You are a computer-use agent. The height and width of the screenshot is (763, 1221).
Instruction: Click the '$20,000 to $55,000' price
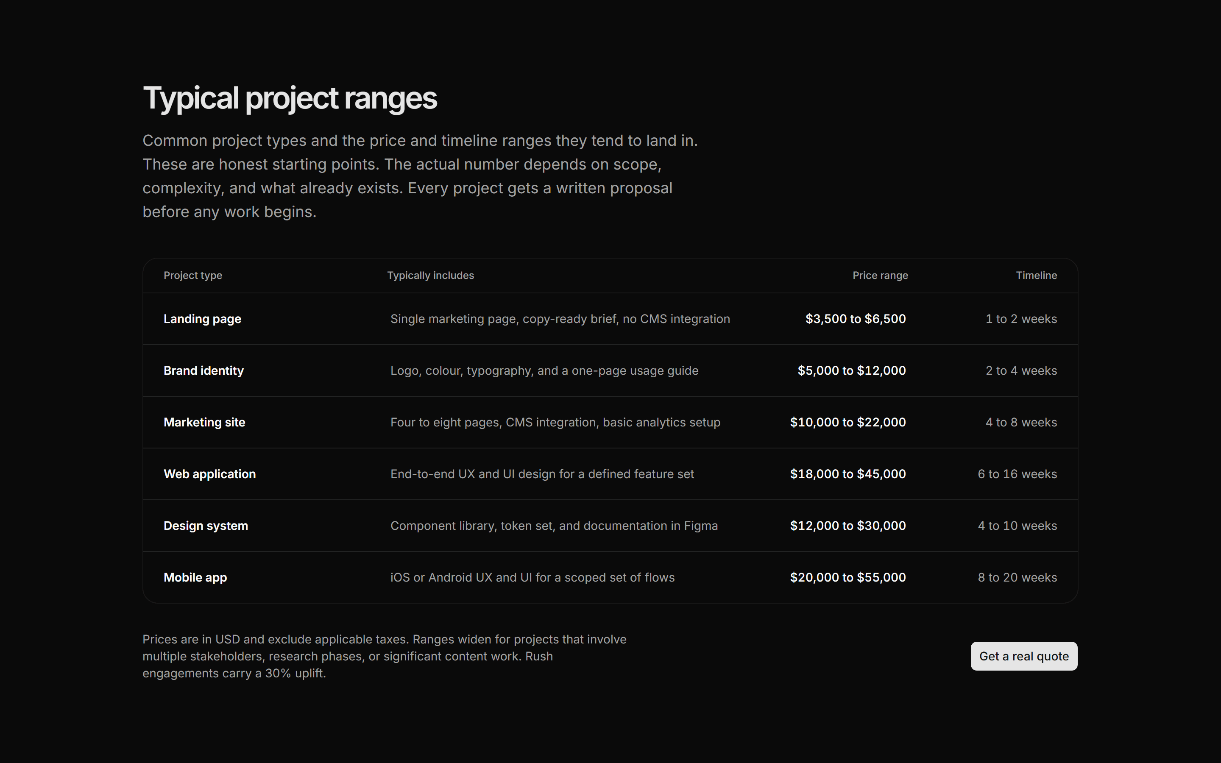click(x=847, y=577)
